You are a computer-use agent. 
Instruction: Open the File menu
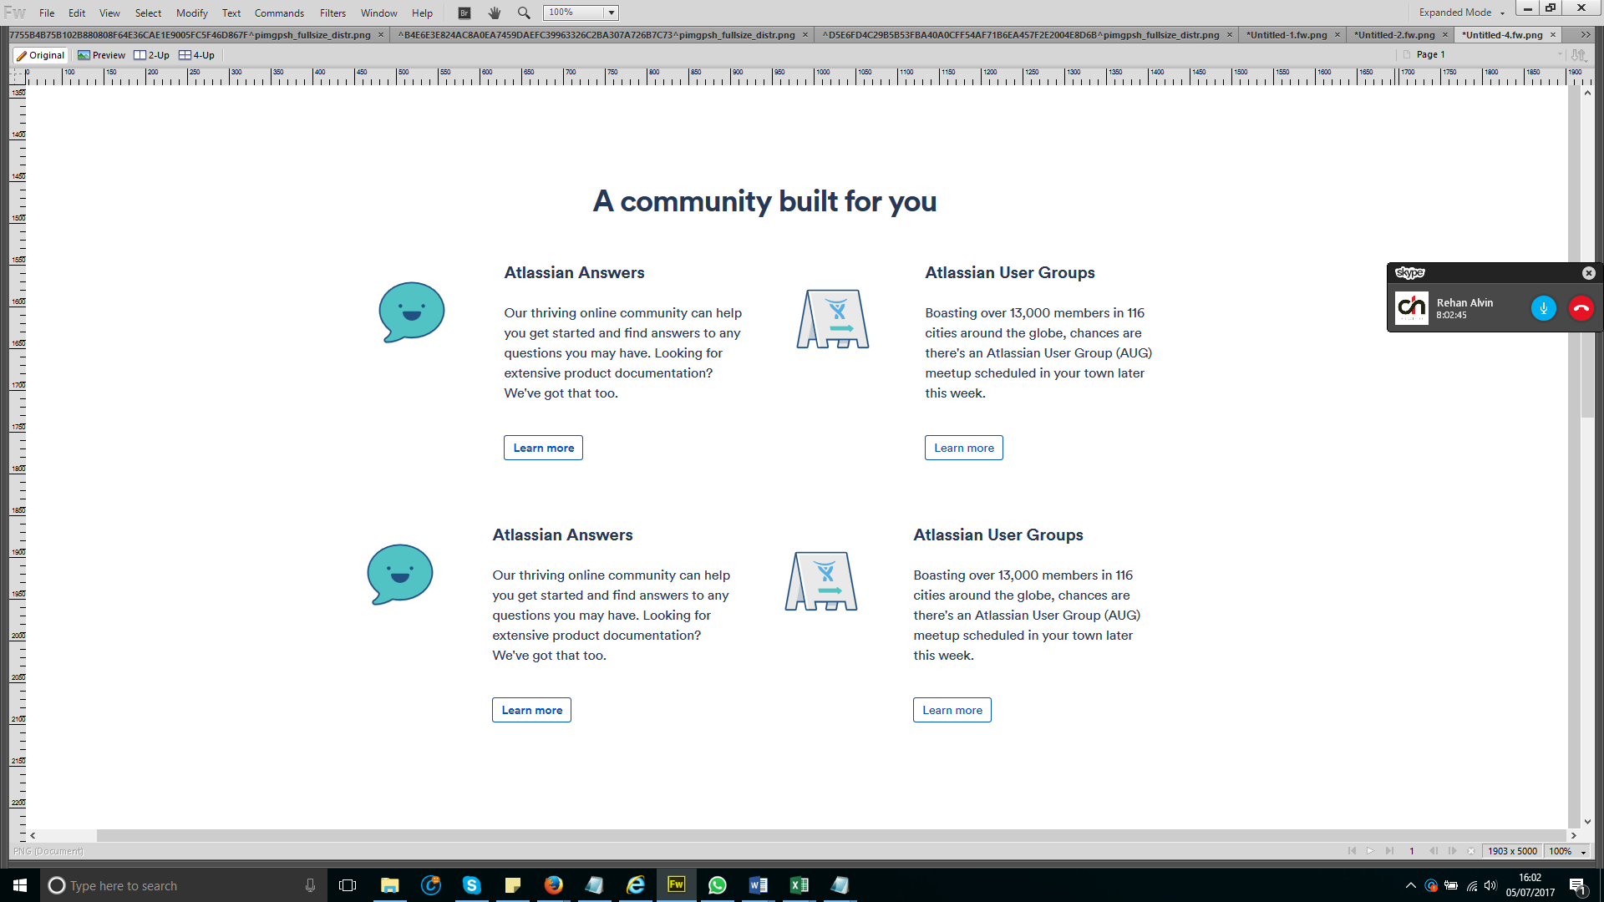click(47, 13)
